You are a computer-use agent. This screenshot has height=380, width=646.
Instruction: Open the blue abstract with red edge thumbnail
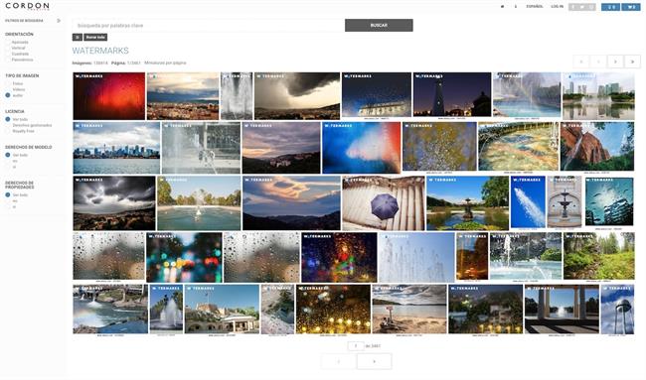click(362, 148)
